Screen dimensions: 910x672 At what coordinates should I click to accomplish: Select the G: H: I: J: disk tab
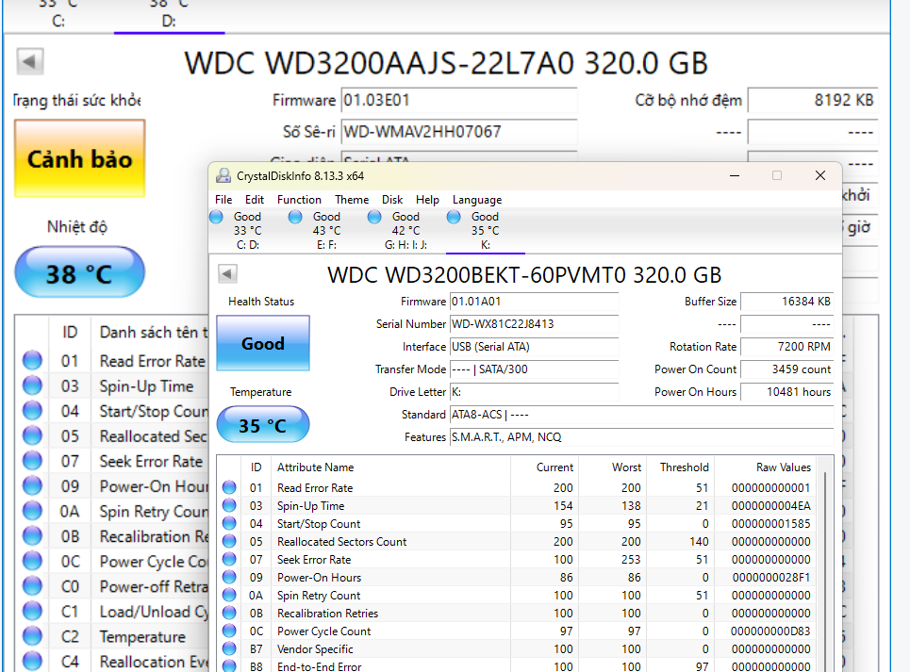coord(405,231)
